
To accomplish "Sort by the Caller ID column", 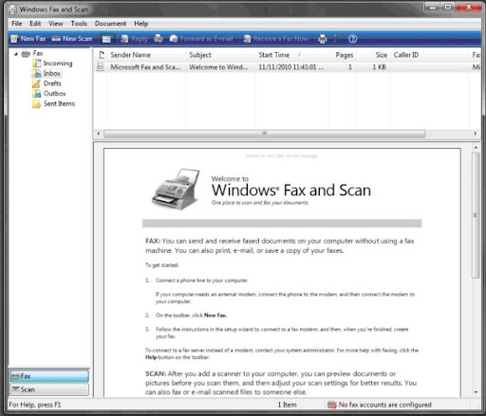I will 430,55.
